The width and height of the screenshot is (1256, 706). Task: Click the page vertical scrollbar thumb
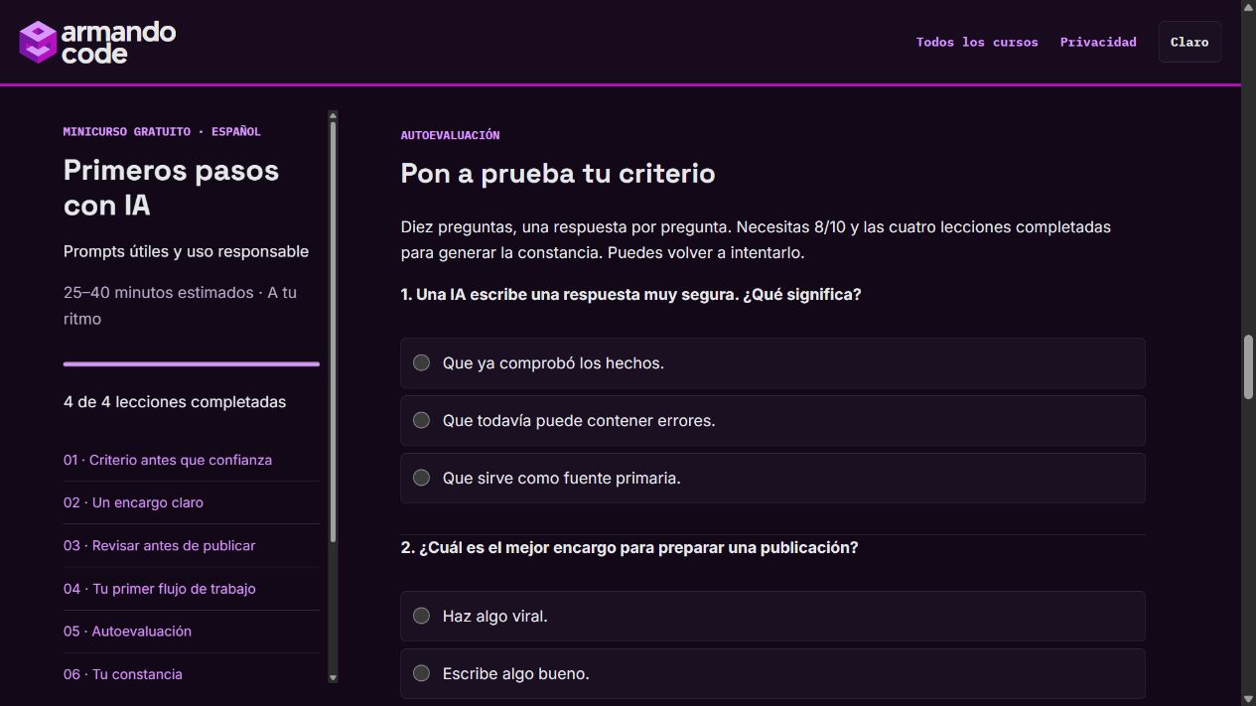click(x=1248, y=367)
